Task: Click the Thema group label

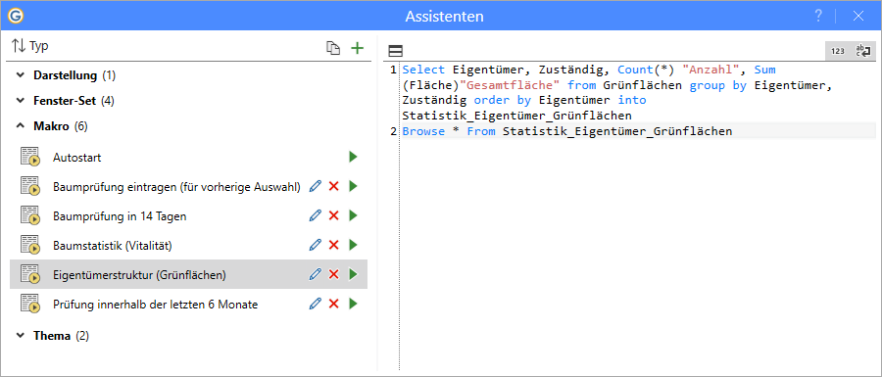Action: (52, 336)
